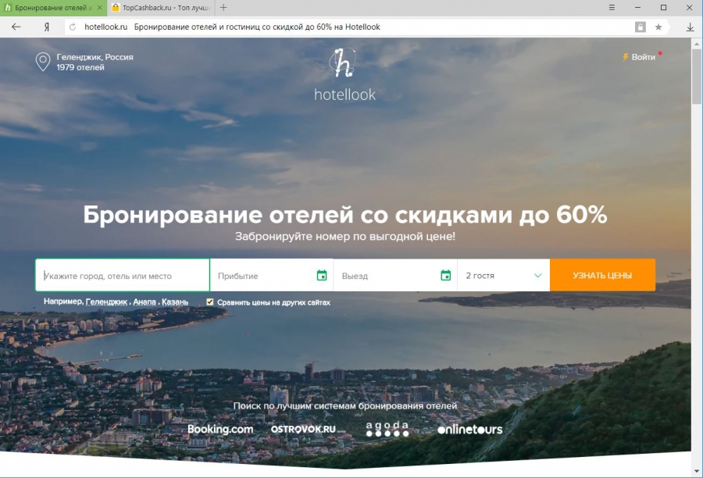Viewport: 703px width, 478px height.
Task: Bookmark the page with the star icon
Action: click(x=658, y=27)
